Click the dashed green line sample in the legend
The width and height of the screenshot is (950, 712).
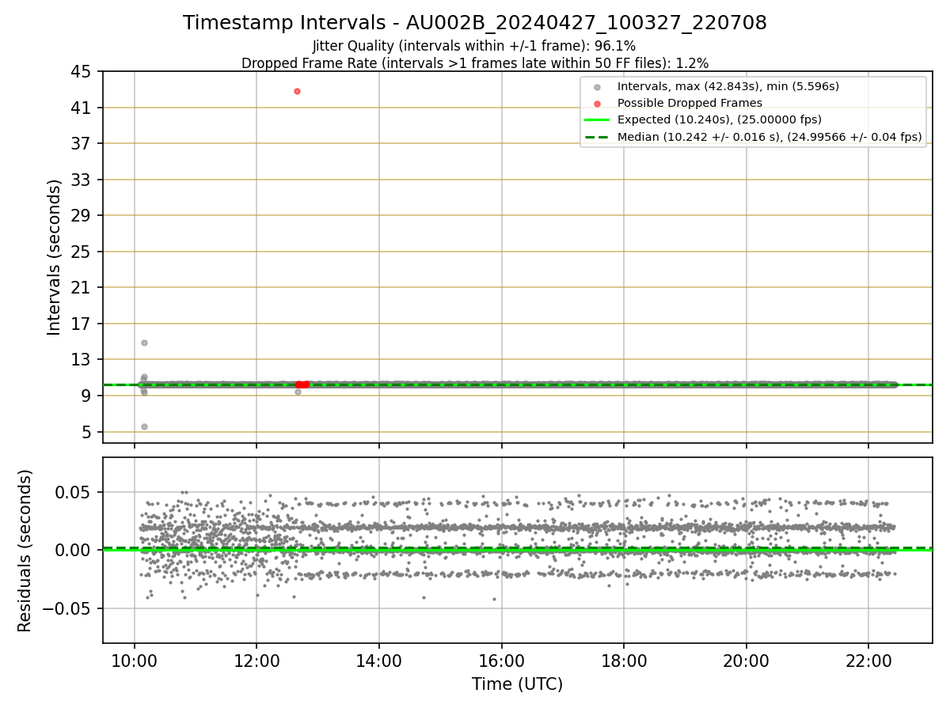tap(598, 137)
